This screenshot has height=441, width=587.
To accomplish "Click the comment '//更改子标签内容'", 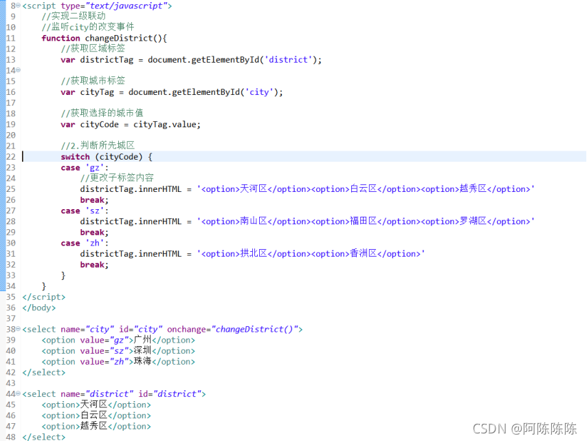I will coord(117,178).
